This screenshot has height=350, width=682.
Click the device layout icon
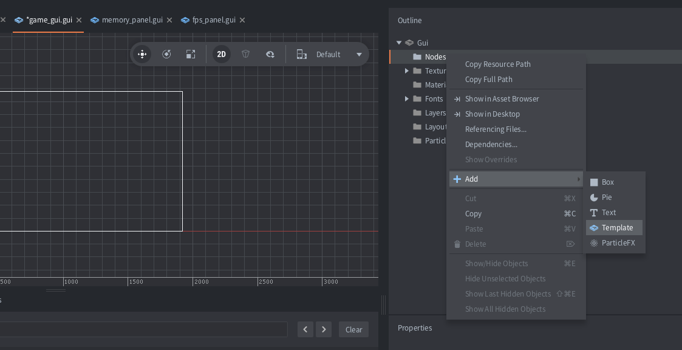tap(301, 54)
